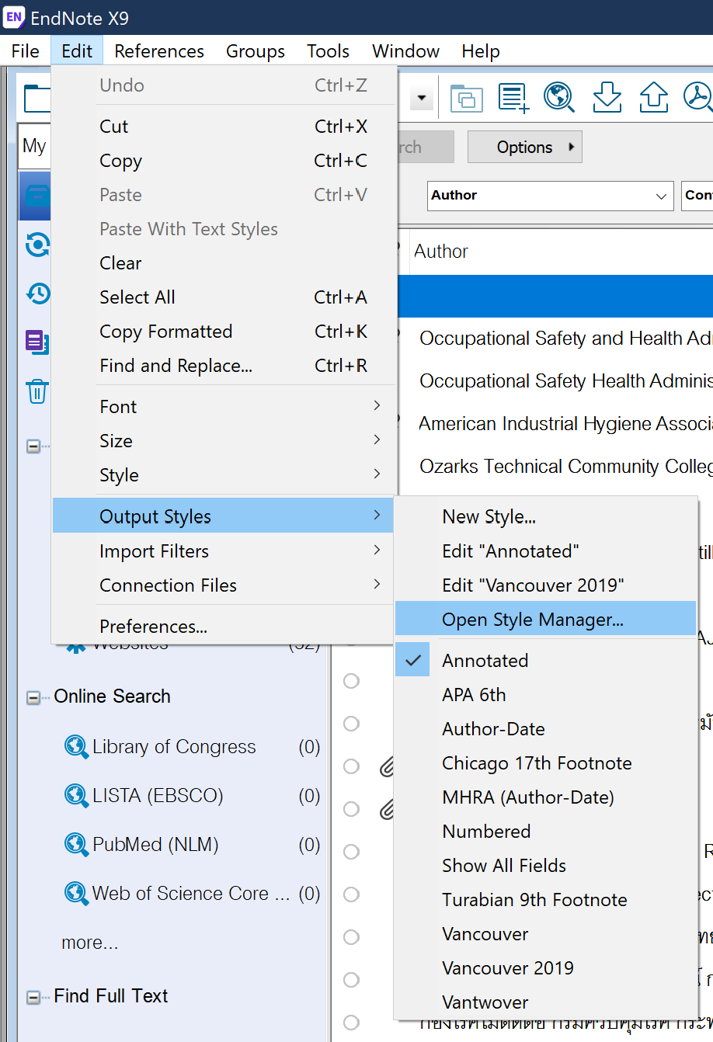Select Copy Formatted in the Edit menu
The width and height of the screenshot is (713, 1042).
click(224, 332)
